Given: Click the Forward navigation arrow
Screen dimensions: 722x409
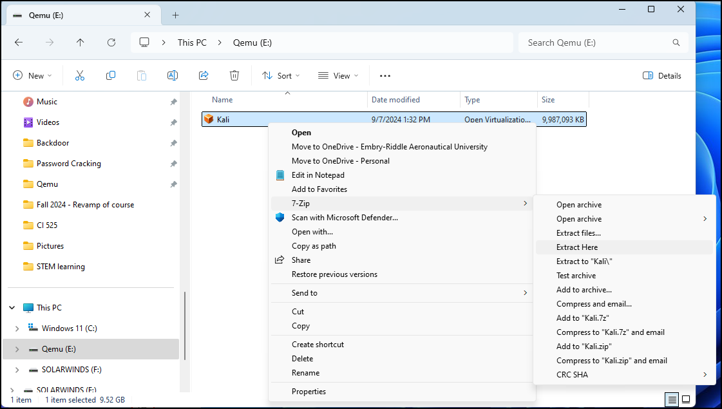Looking at the screenshot, I should [x=49, y=43].
